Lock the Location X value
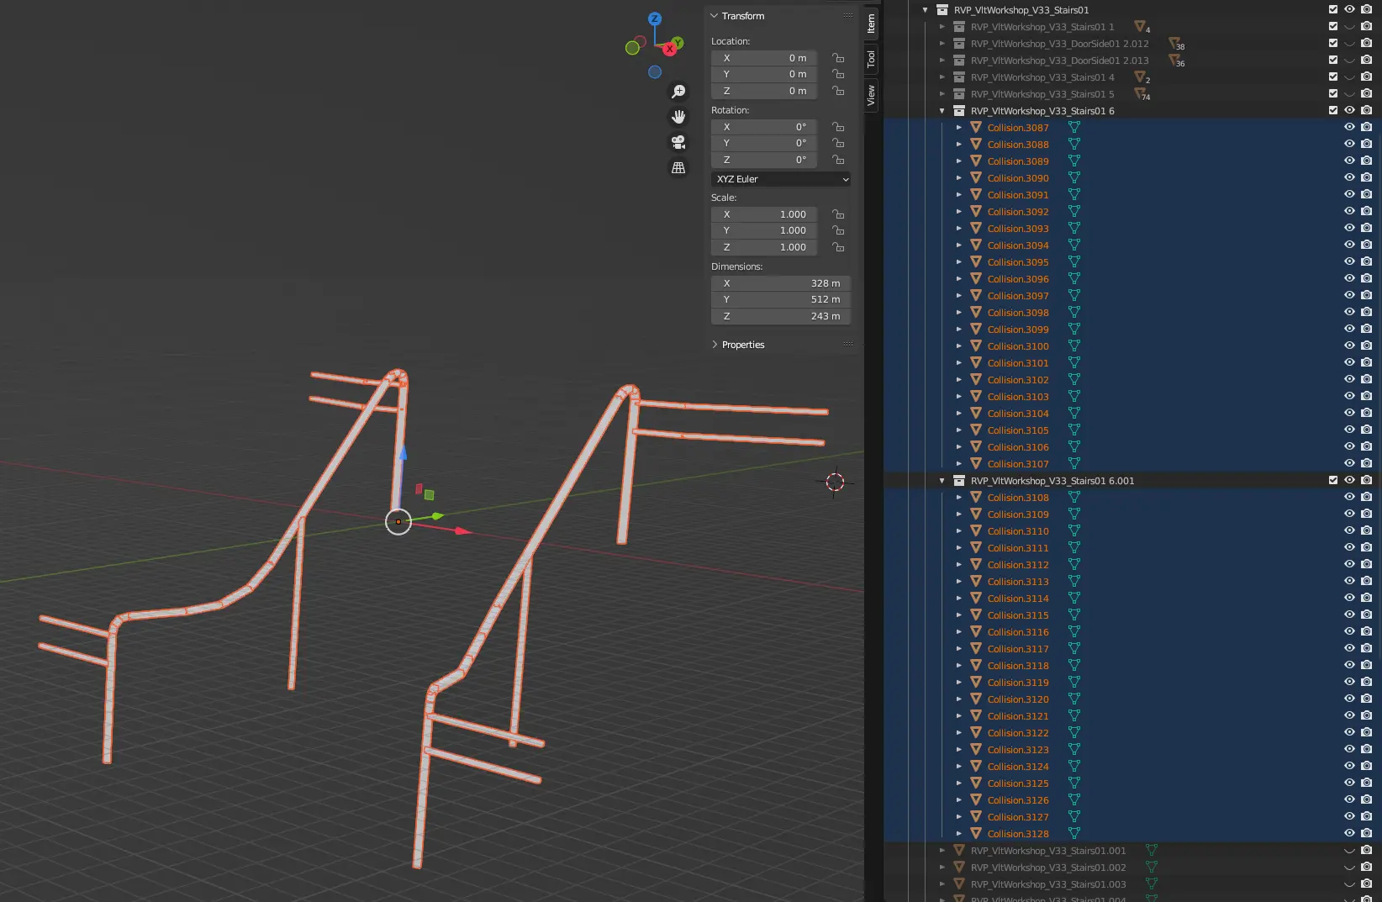This screenshot has height=902, width=1382. [x=838, y=58]
